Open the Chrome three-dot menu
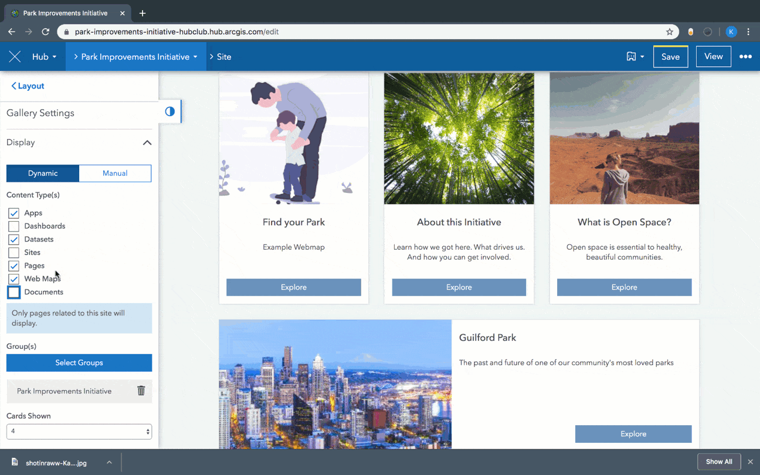Image resolution: width=760 pixels, height=475 pixels. click(748, 32)
